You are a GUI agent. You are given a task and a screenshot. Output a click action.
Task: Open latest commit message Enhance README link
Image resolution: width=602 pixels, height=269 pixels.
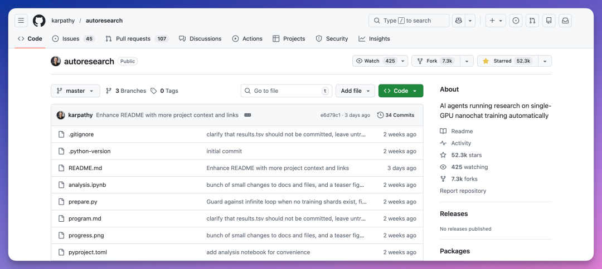pyautogui.click(x=167, y=115)
